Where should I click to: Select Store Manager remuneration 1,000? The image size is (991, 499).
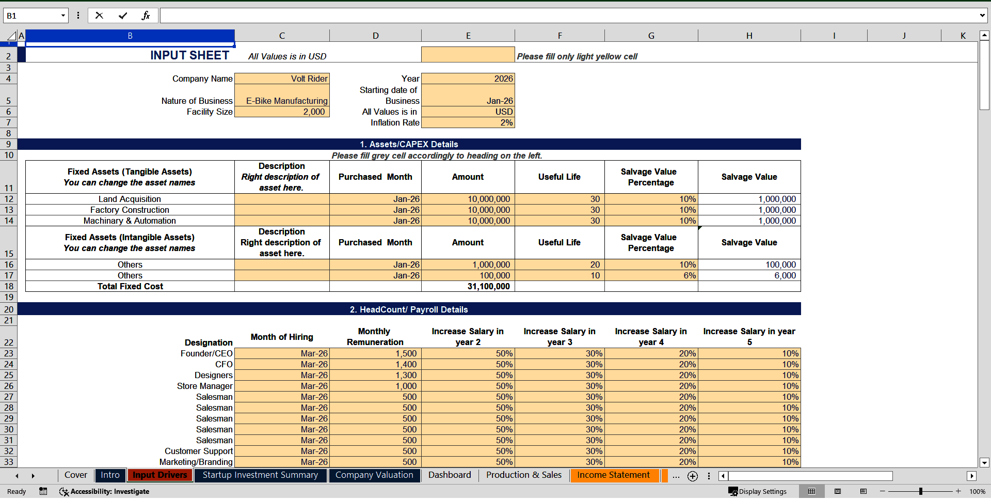point(375,386)
